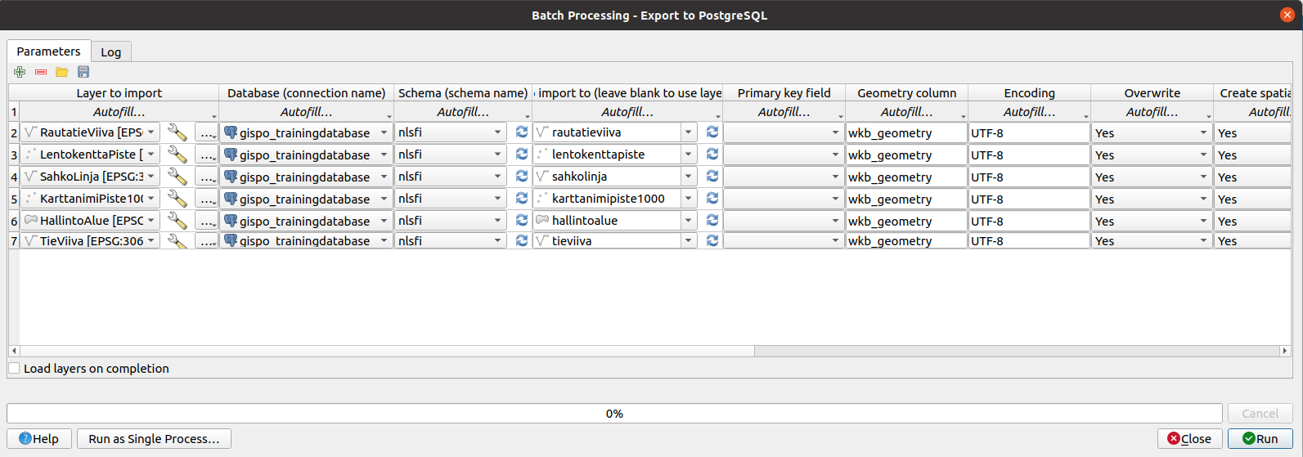Open Overwrite dropdown in the RautatieViiva row
The image size is (1303, 457).
[x=1151, y=132]
